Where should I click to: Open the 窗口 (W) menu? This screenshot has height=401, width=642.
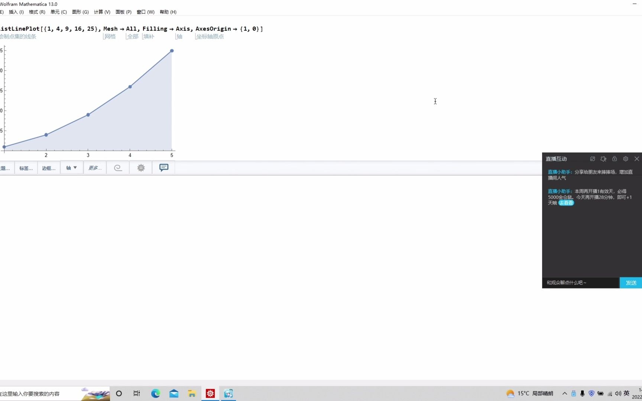tap(146, 12)
